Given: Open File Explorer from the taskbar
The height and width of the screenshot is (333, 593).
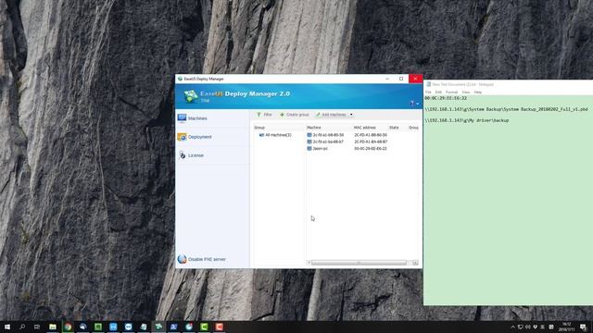Looking at the screenshot, I should 53,327.
